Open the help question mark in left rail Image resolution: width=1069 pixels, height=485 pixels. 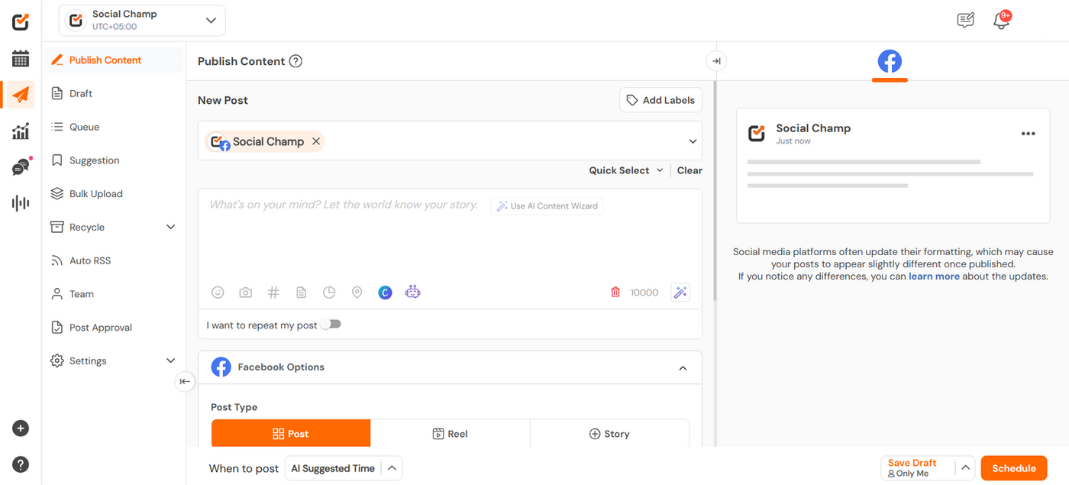click(21, 464)
